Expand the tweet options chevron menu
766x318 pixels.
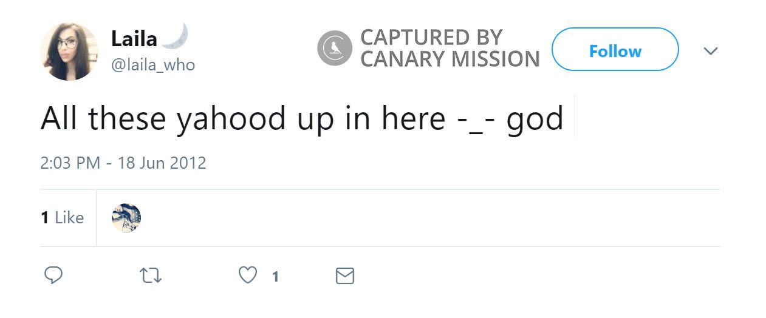click(710, 51)
